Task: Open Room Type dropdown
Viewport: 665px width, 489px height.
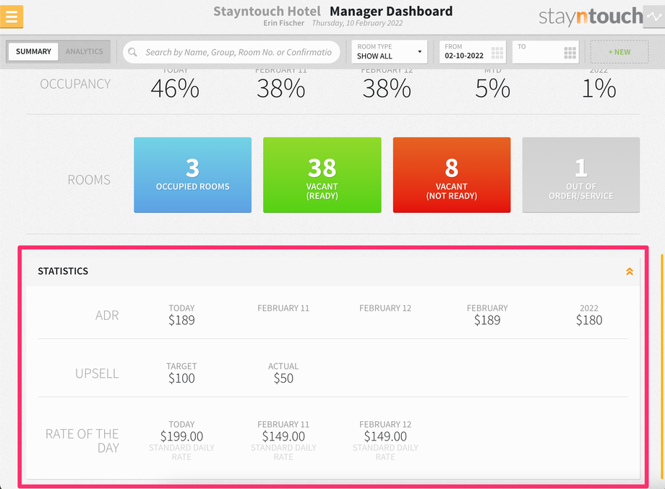Action: click(390, 52)
